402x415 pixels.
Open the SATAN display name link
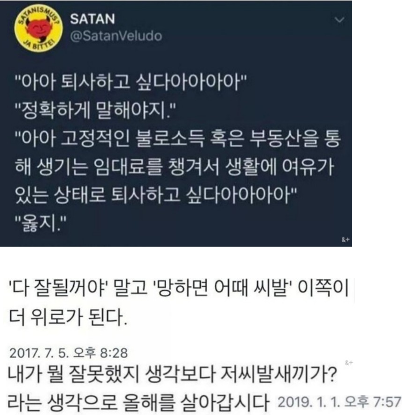(93, 19)
